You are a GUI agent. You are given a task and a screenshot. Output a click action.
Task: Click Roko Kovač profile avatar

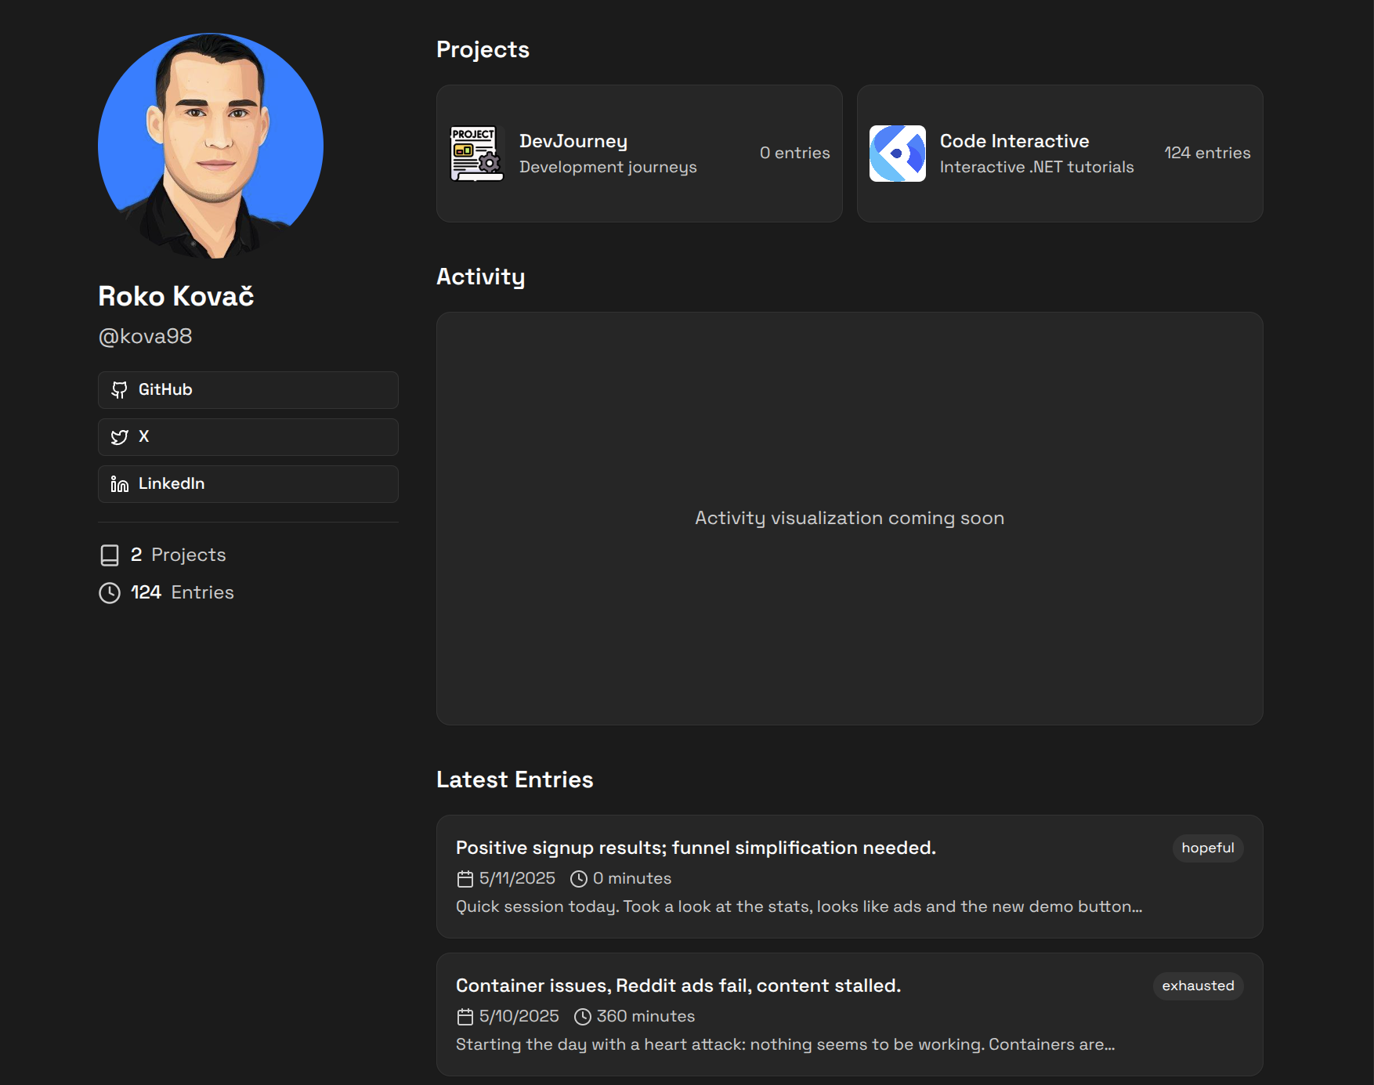[211, 146]
